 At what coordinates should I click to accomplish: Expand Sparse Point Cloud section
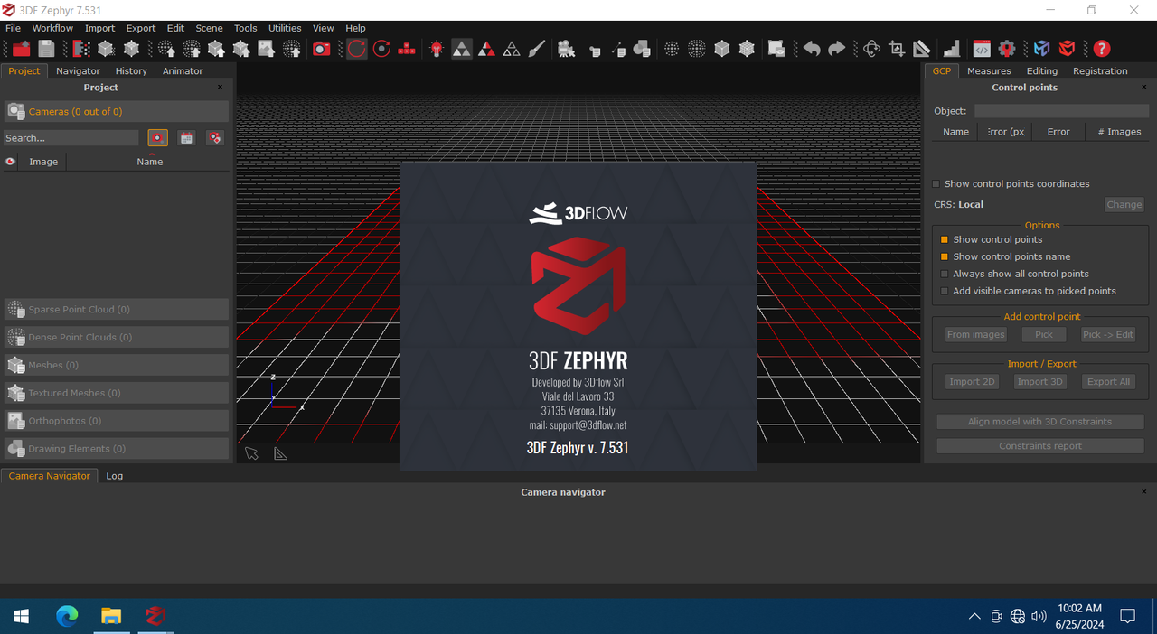[117, 309]
